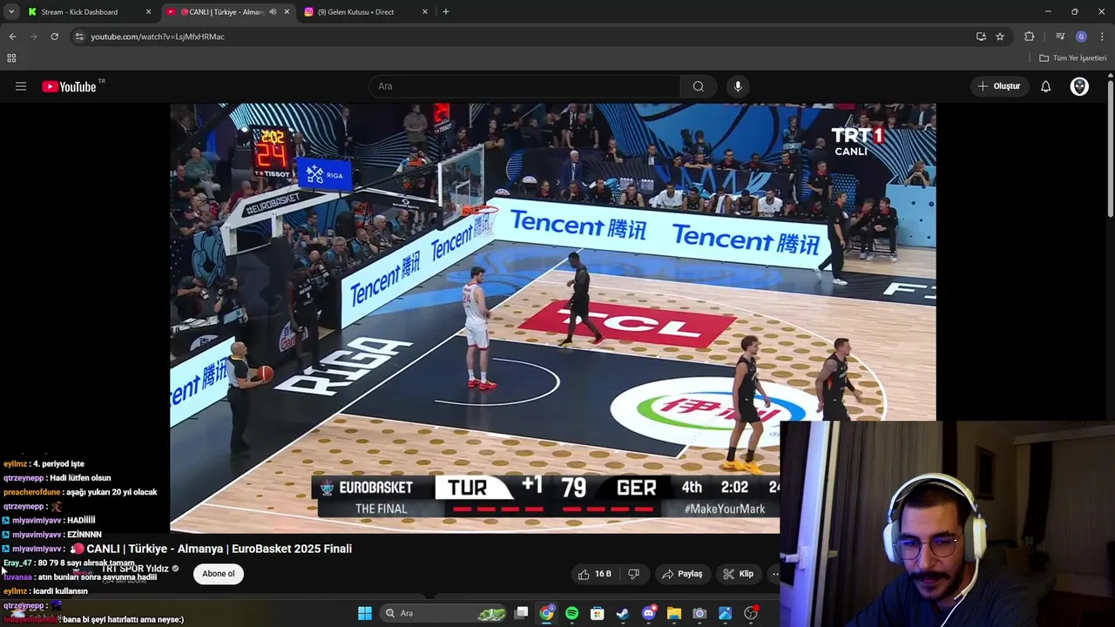Close the Gelen Kutusu Instagram tab
This screenshot has width=1115, height=627.
pyautogui.click(x=425, y=12)
